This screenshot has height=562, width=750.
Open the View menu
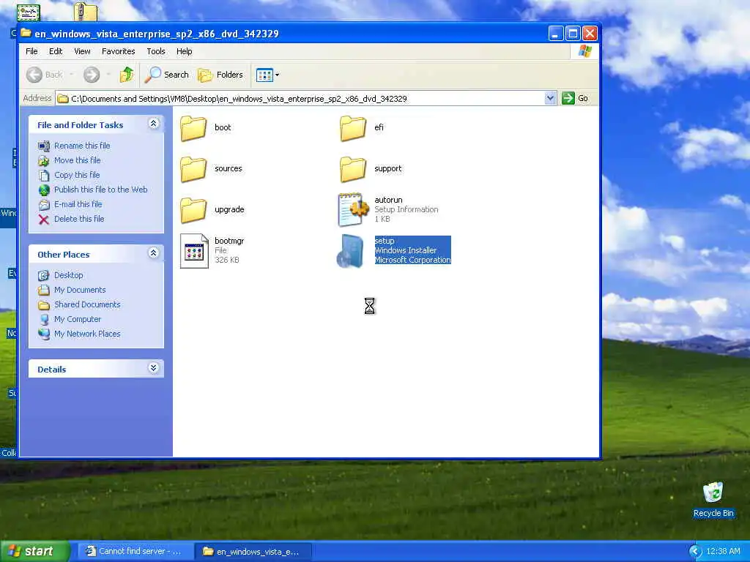[82, 51]
